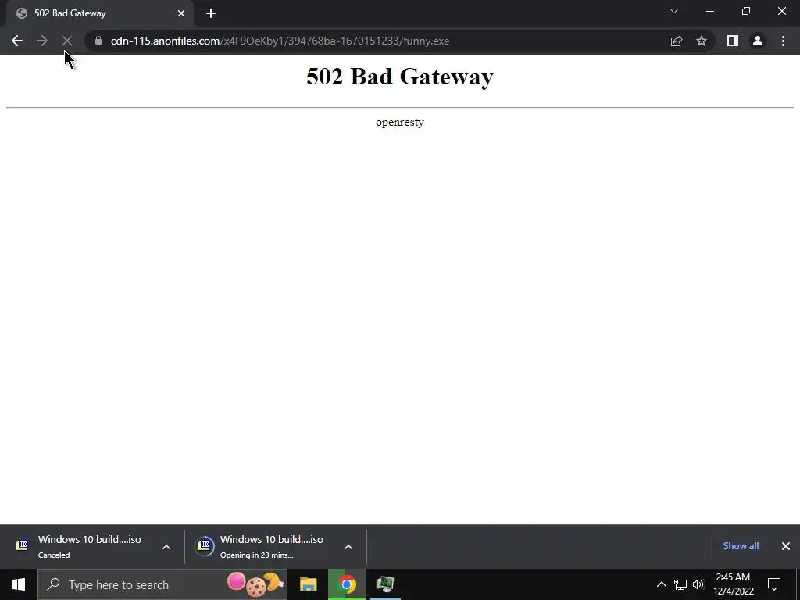
Task: Click the Chrome taskbar icon
Action: point(347,584)
